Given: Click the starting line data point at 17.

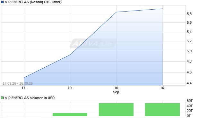Looking at the screenshot, I should tap(24, 78).
